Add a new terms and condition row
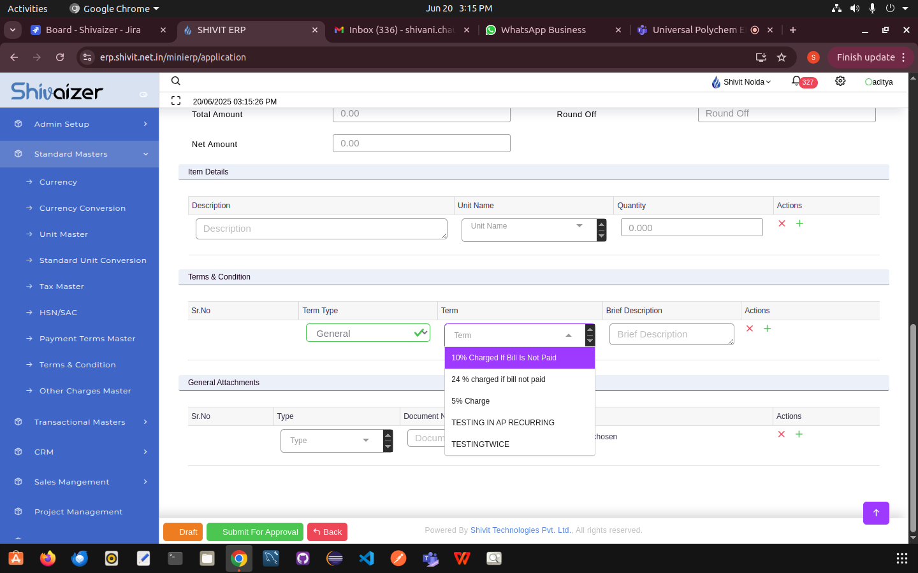The image size is (918, 573). [768, 329]
